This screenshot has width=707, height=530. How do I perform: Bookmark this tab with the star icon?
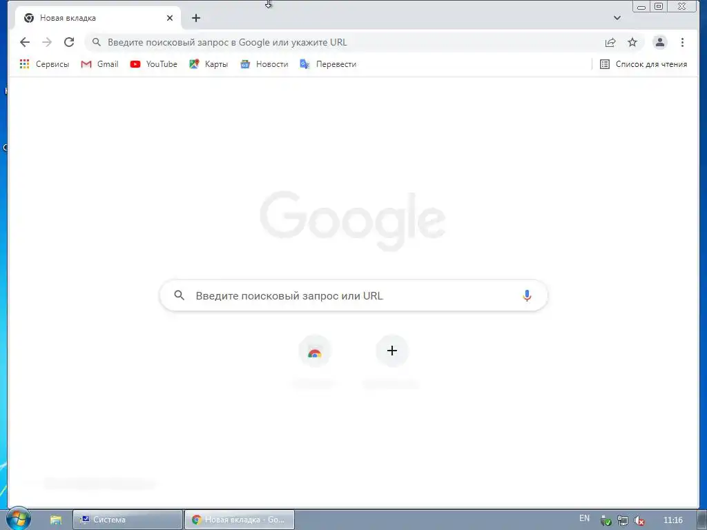coord(632,42)
